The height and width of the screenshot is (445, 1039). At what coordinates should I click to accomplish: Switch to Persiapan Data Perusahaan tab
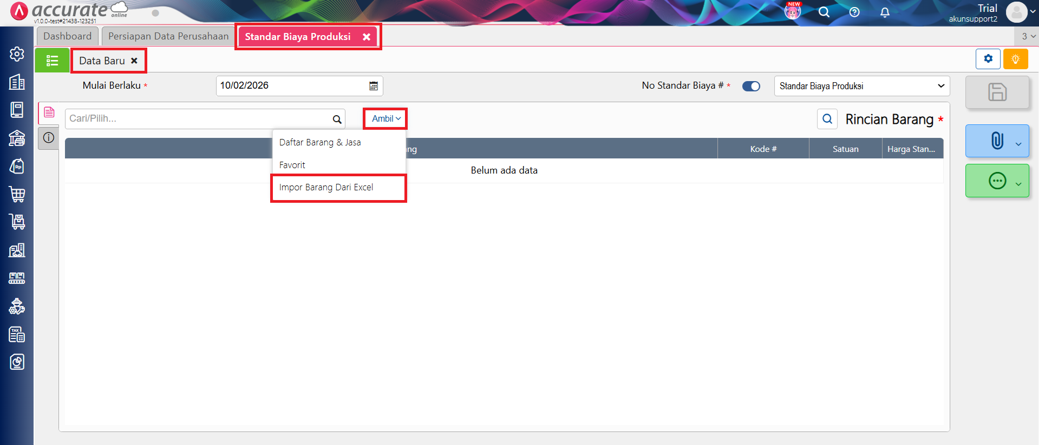[168, 36]
